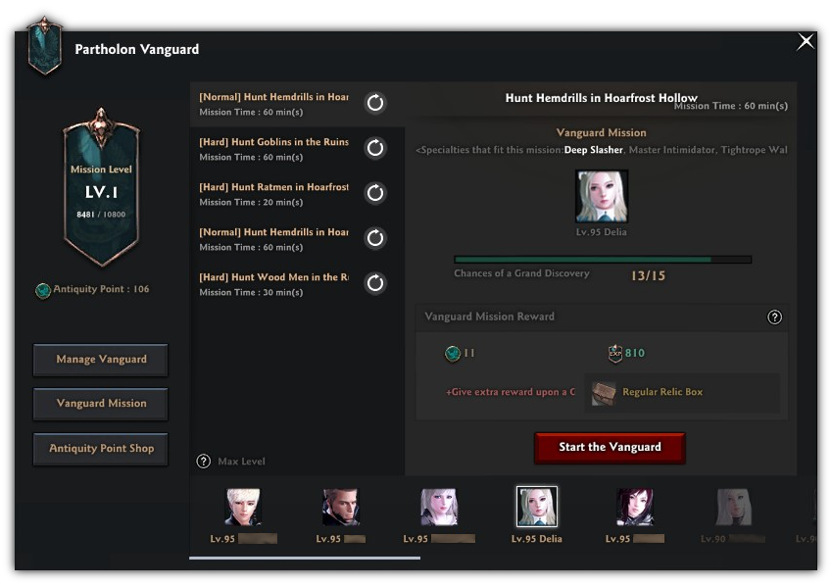Refresh the first Normal Hunt Hemdrills mission
The image size is (832, 585).
(375, 102)
